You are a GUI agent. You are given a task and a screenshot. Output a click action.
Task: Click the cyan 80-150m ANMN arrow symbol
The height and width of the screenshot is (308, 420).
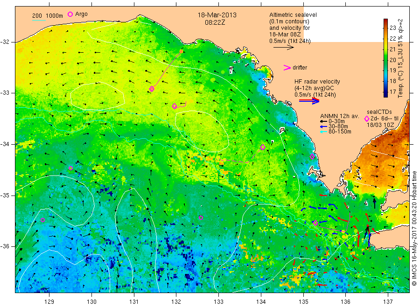[x=323, y=132]
